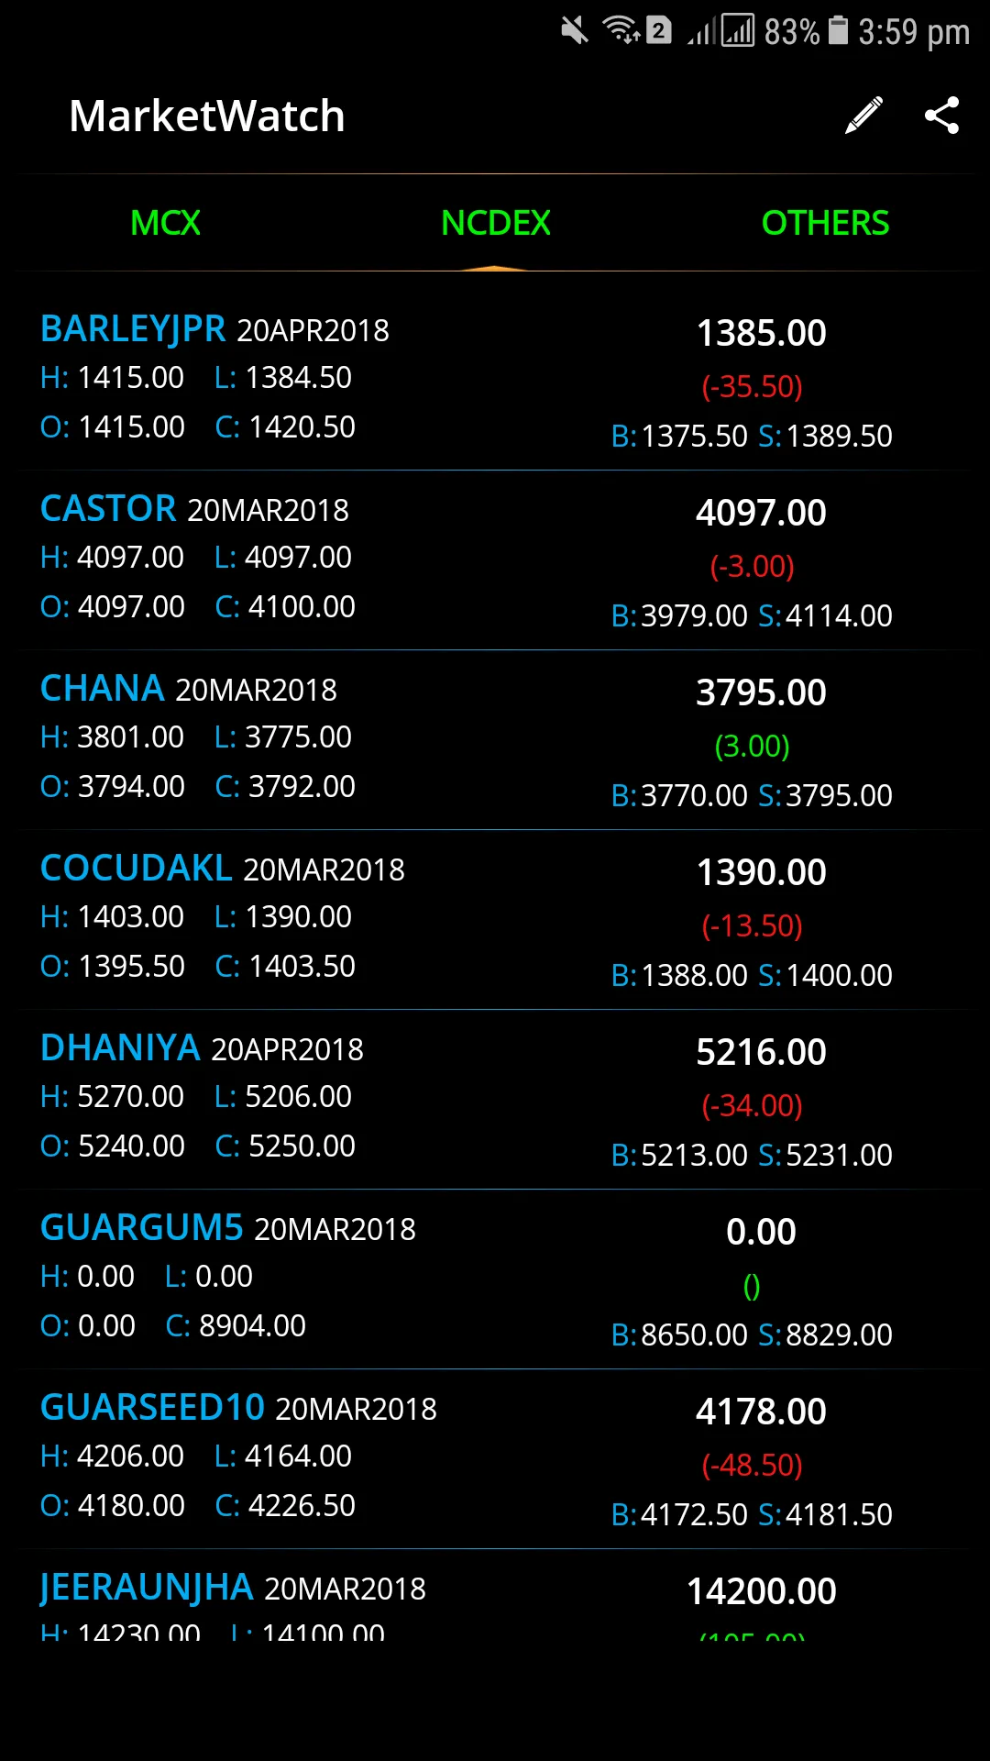Tap the share icon
The width and height of the screenshot is (990, 1761).
[941, 116]
